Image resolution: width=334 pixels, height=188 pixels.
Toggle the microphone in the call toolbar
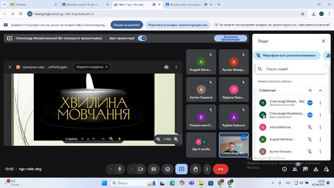(120, 169)
